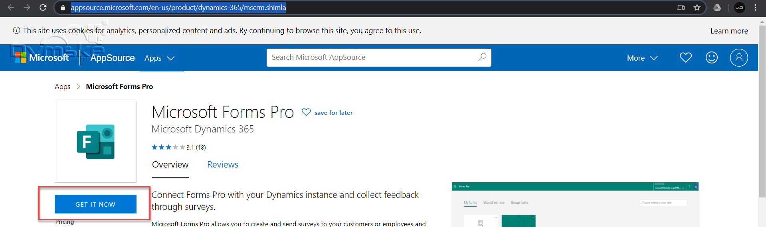Image resolution: width=766 pixels, height=227 pixels.
Task: Click the search magnifier icon
Action: click(x=482, y=57)
